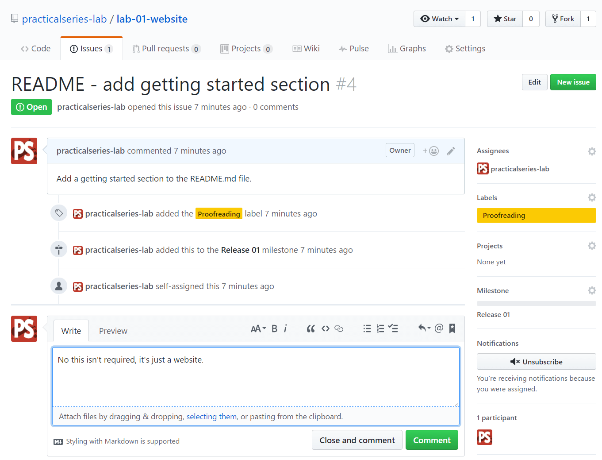Edit the comment with the pencil icon

[451, 151]
